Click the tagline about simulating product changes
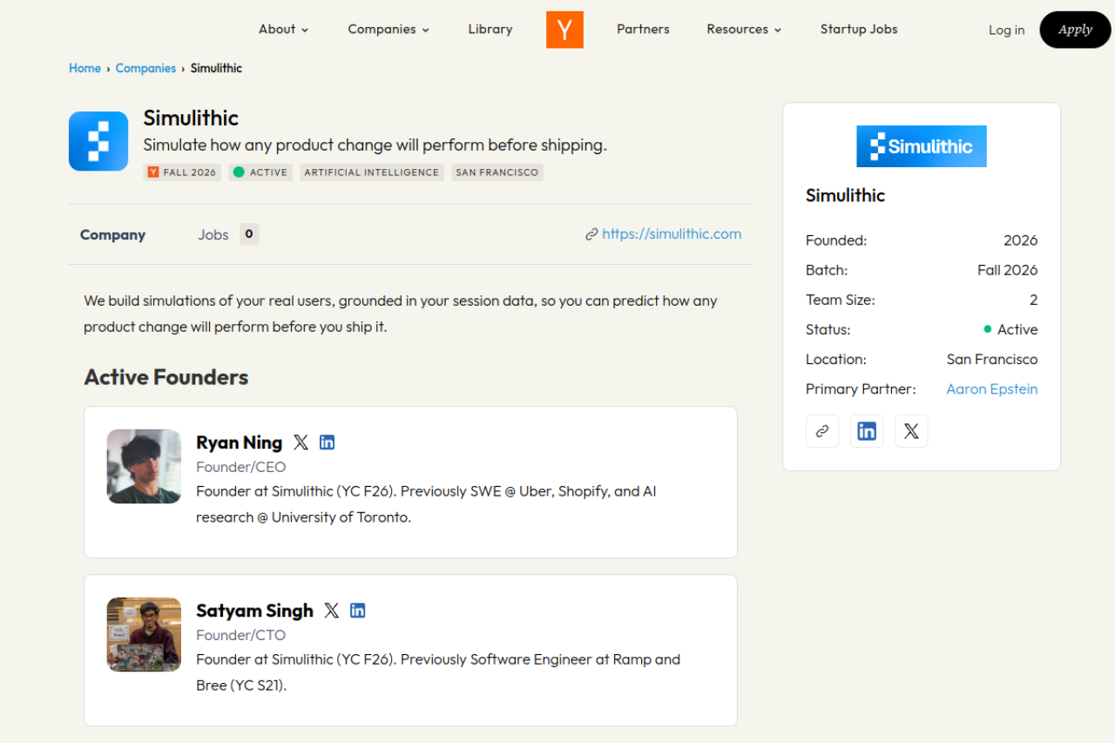The image size is (1115, 743). coord(375,145)
